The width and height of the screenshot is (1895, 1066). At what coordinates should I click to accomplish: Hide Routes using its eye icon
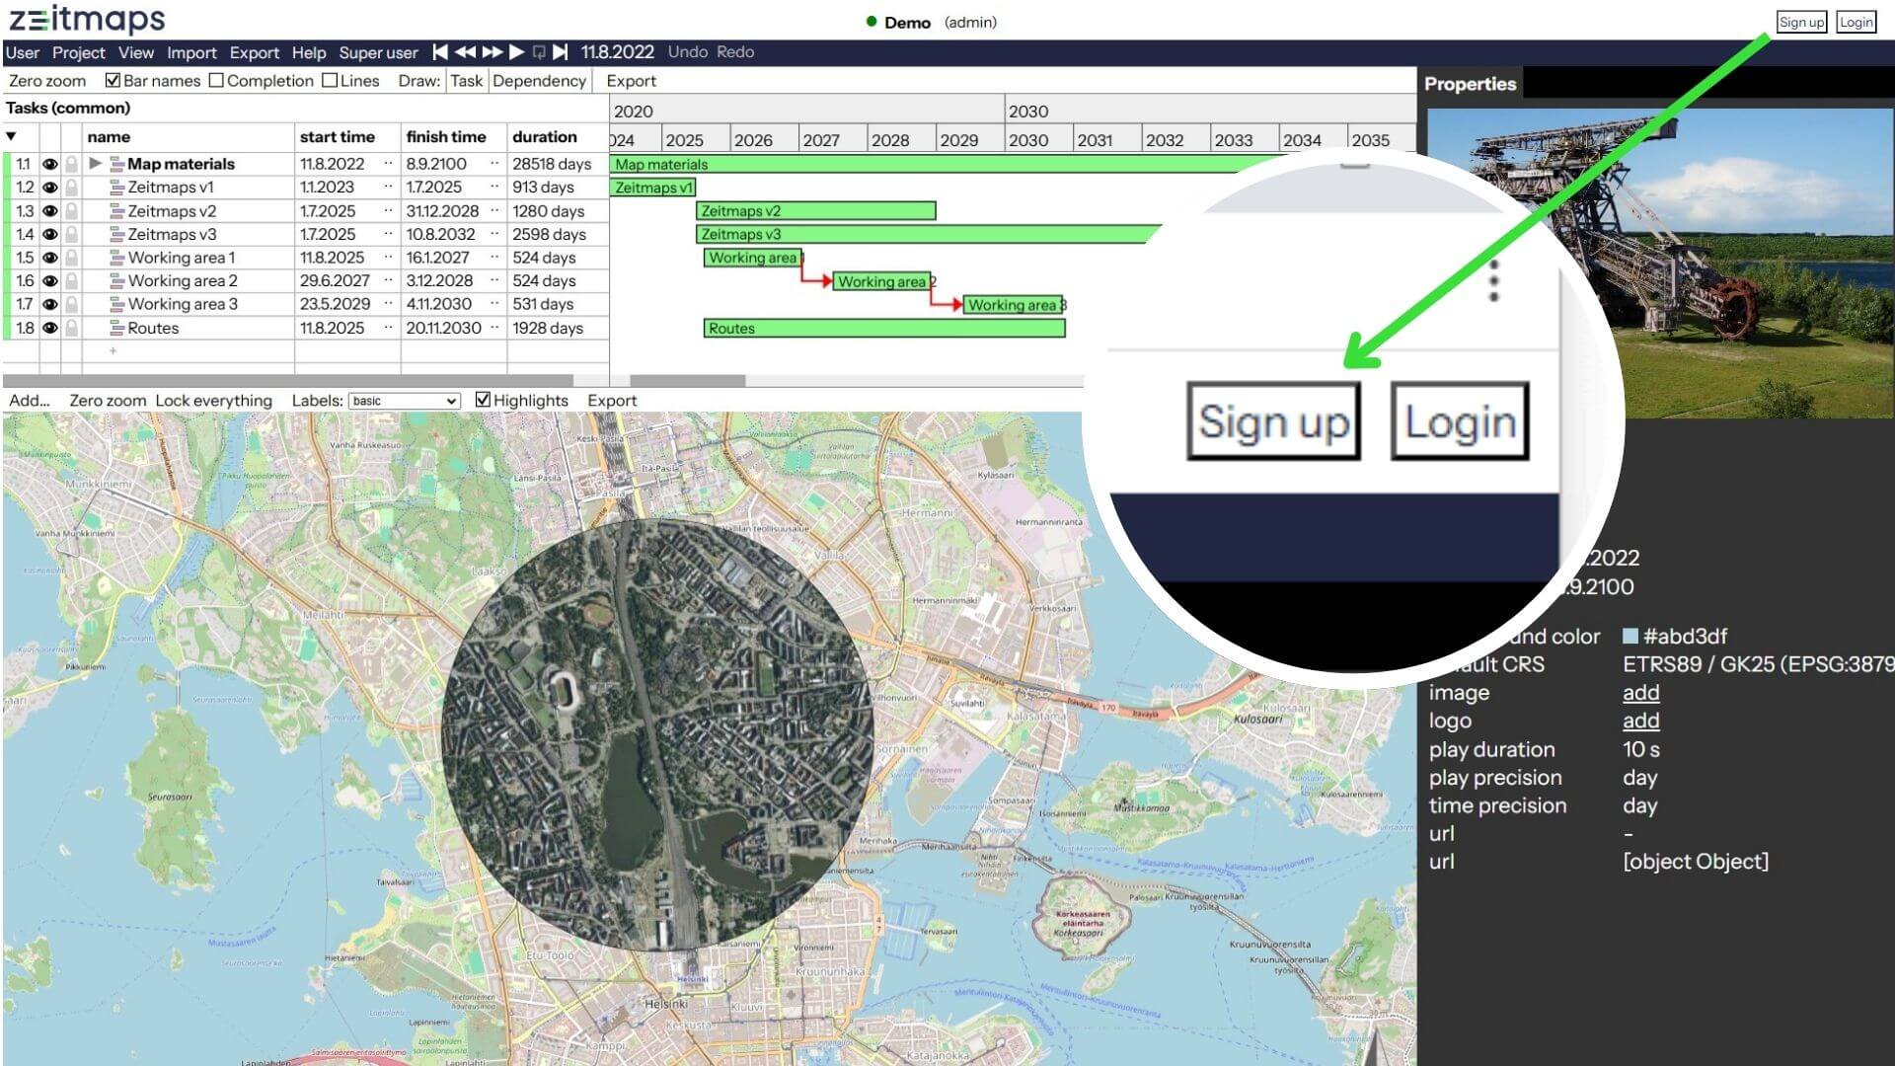click(x=49, y=328)
